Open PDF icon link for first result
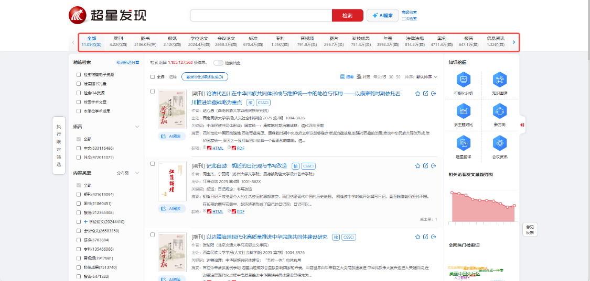 click(x=234, y=148)
